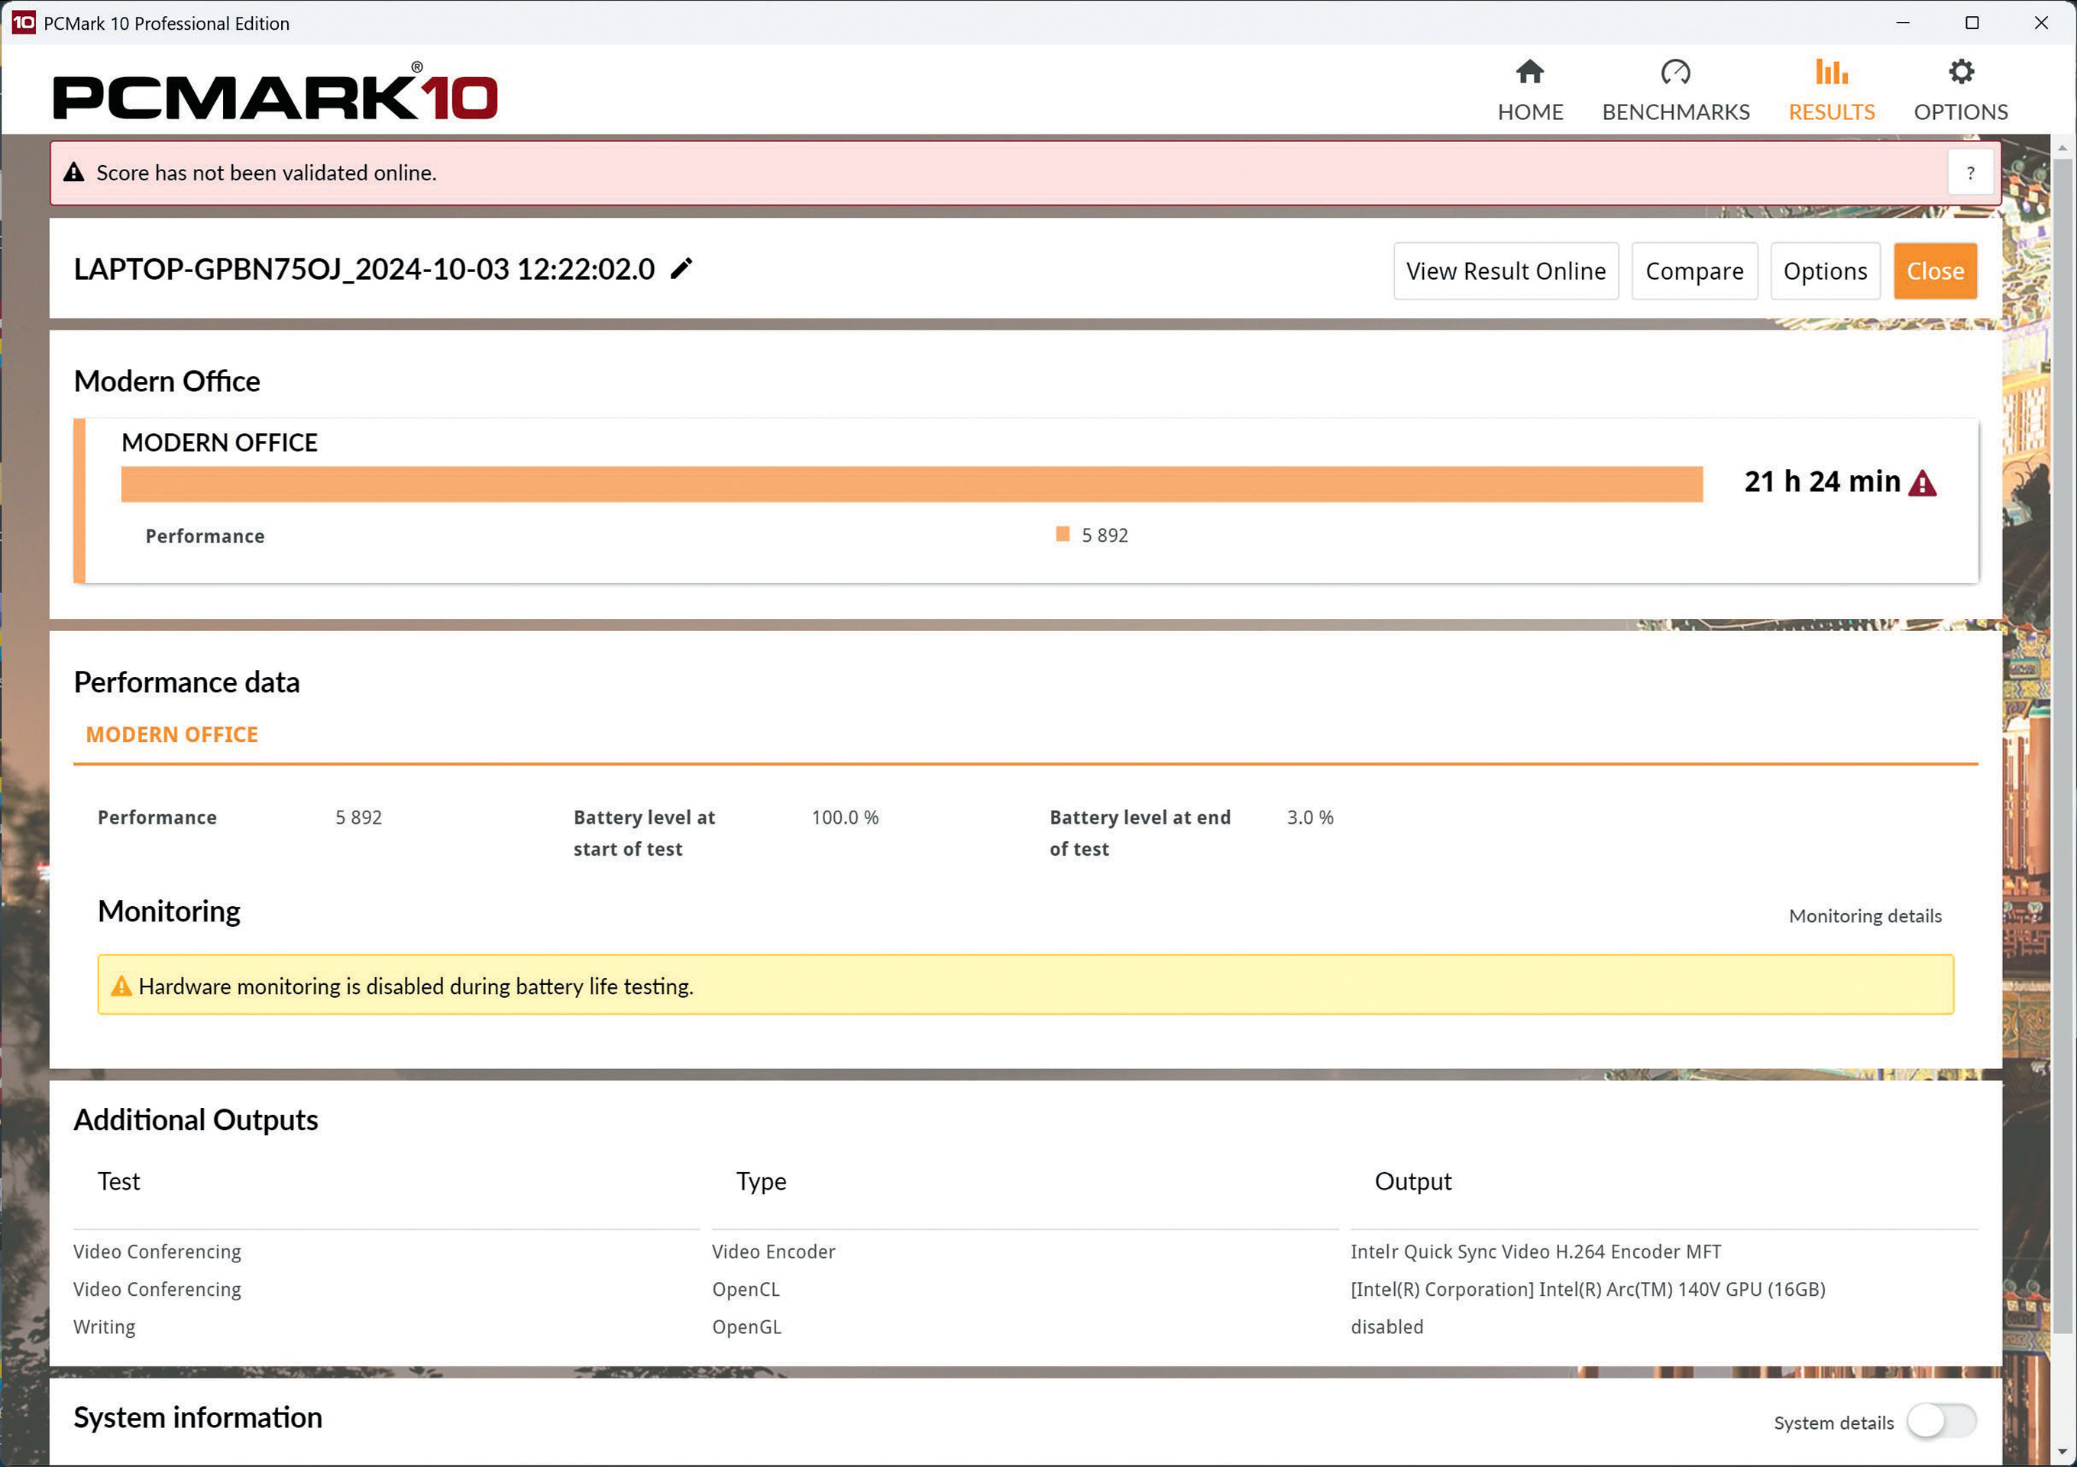Click the Performance data heading
The image size is (2077, 1467).
coord(186,682)
